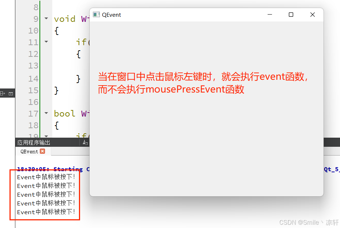Click line number 14 in editor gutter
340x228 pixels.
coord(33,78)
